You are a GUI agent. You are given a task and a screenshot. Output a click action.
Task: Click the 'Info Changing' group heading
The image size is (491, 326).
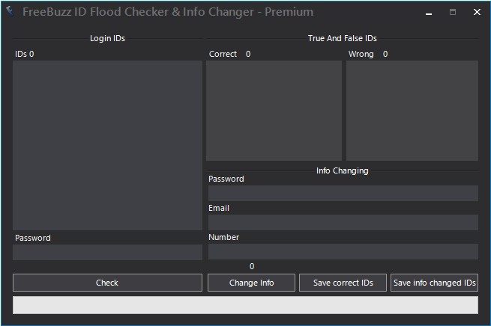pos(343,170)
